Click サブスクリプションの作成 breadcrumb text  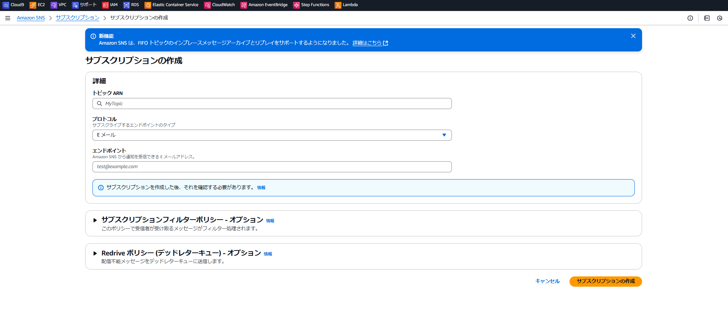tap(139, 18)
